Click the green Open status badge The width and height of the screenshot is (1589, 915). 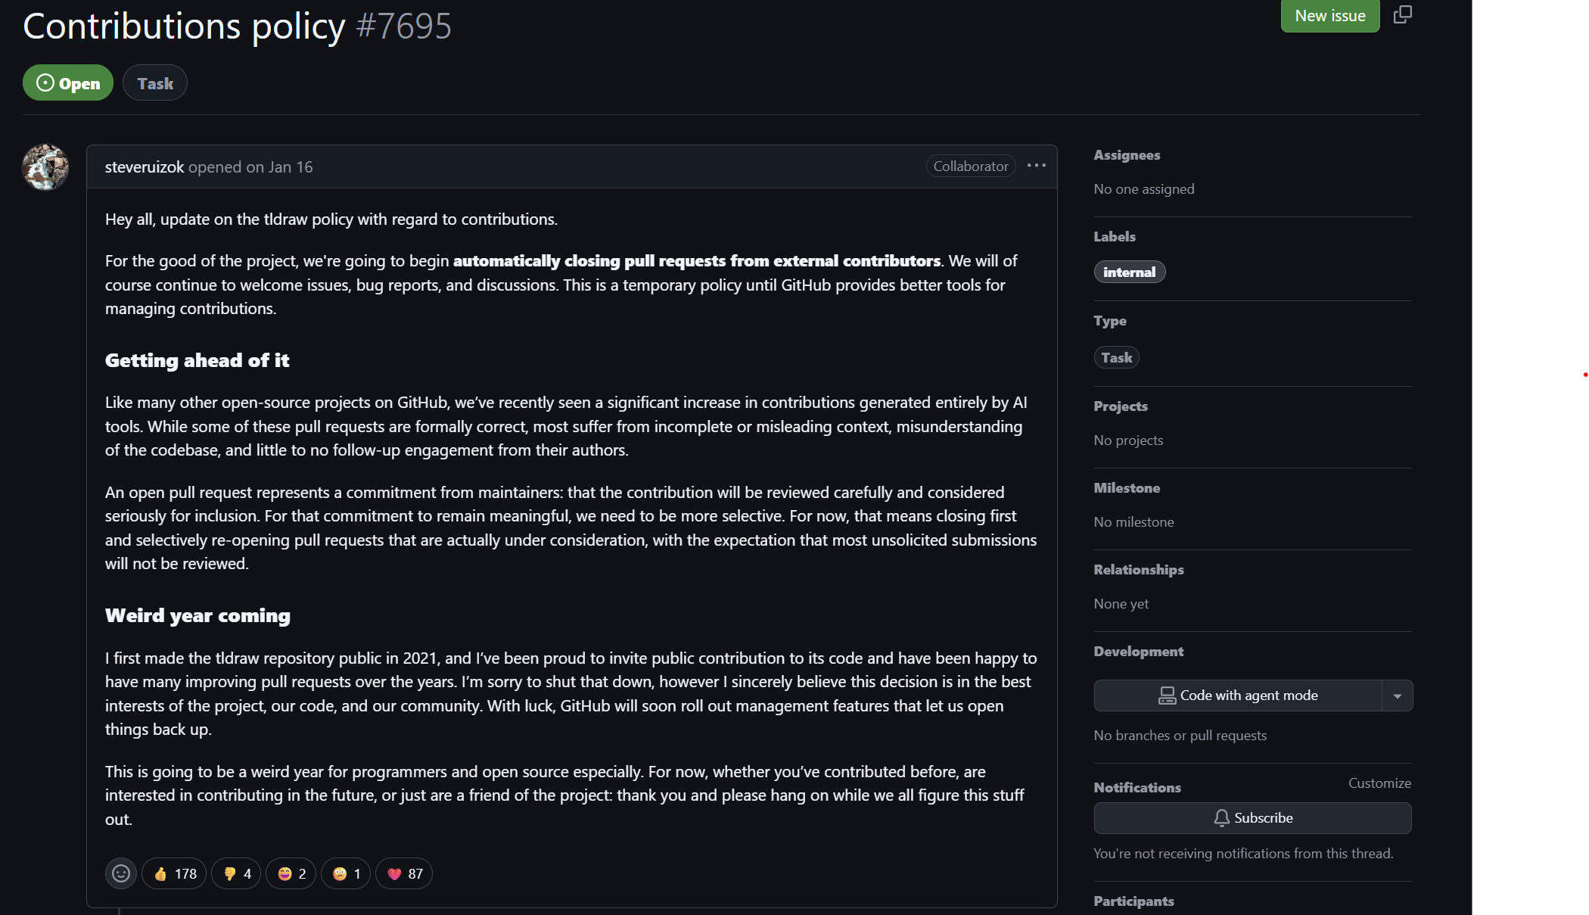point(68,83)
